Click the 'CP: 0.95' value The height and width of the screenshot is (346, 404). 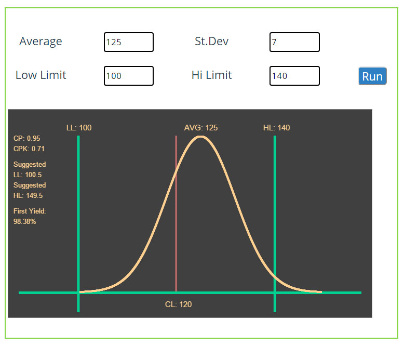[27, 138]
